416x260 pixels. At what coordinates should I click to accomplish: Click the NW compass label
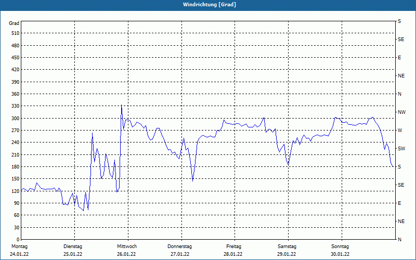pyautogui.click(x=401, y=112)
